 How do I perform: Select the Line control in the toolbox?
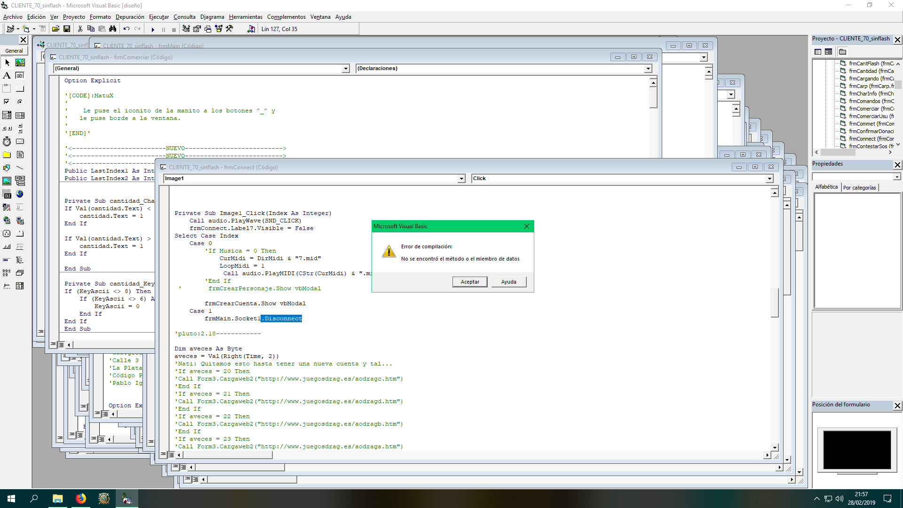(20, 168)
